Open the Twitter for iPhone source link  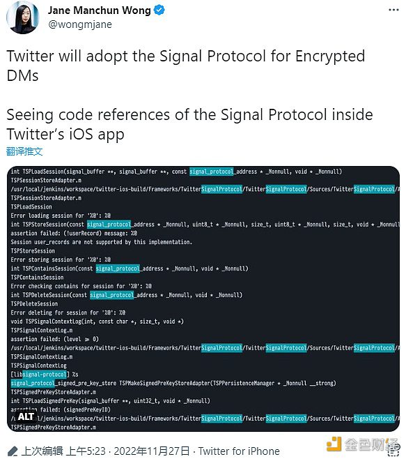pyautogui.click(x=239, y=451)
